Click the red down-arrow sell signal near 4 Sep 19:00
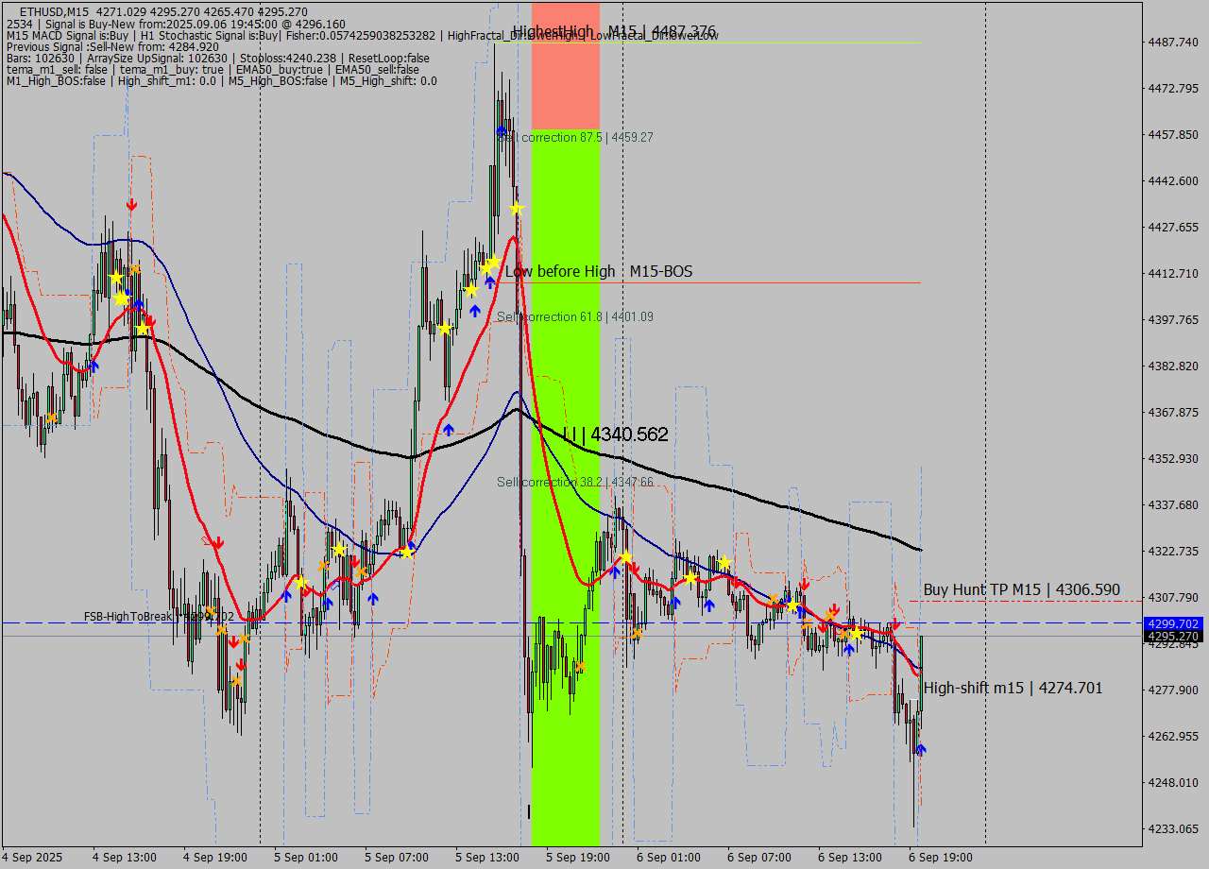Viewport: 1209px width, 869px height. coord(217,541)
